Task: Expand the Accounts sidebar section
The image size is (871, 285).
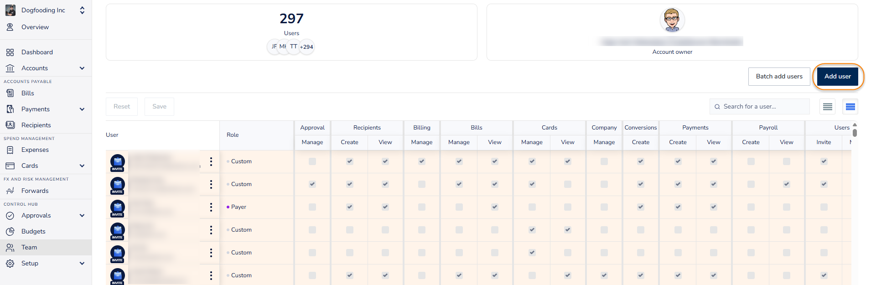Action: coord(82,68)
